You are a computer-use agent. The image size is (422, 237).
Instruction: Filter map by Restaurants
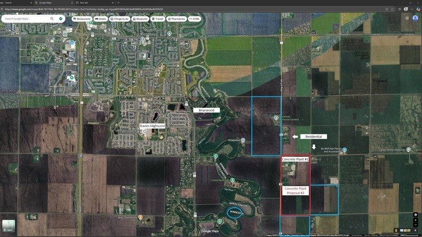[x=82, y=18]
